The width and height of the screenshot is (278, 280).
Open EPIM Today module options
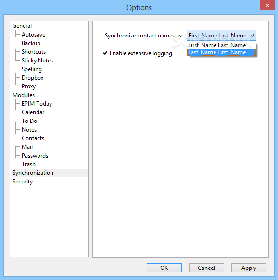pyautogui.click(x=37, y=104)
